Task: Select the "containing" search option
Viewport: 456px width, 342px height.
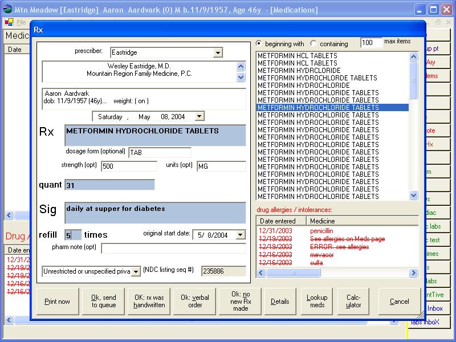Action: coord(313,44)
